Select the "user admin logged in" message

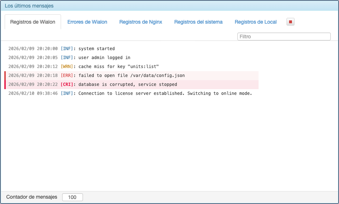tap(104, 58)
